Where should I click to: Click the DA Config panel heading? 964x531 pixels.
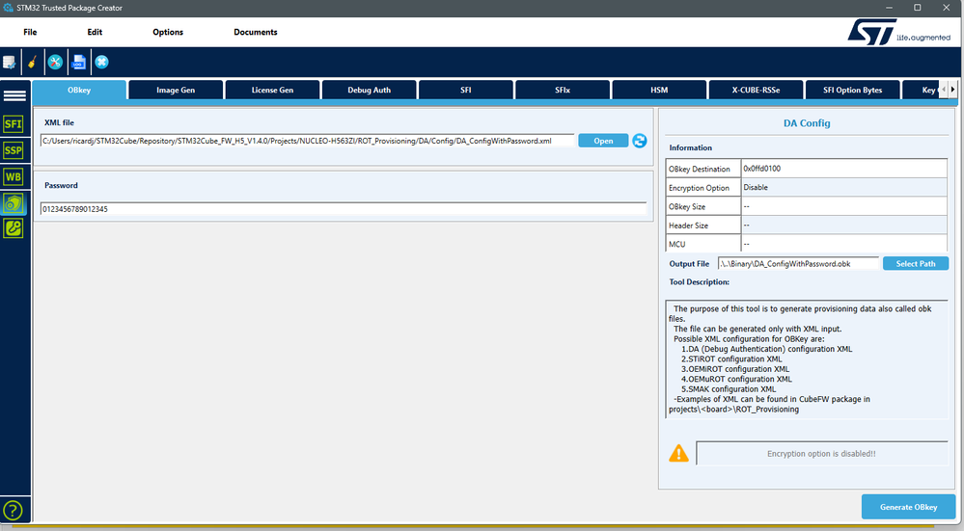[x=807, y=122]
